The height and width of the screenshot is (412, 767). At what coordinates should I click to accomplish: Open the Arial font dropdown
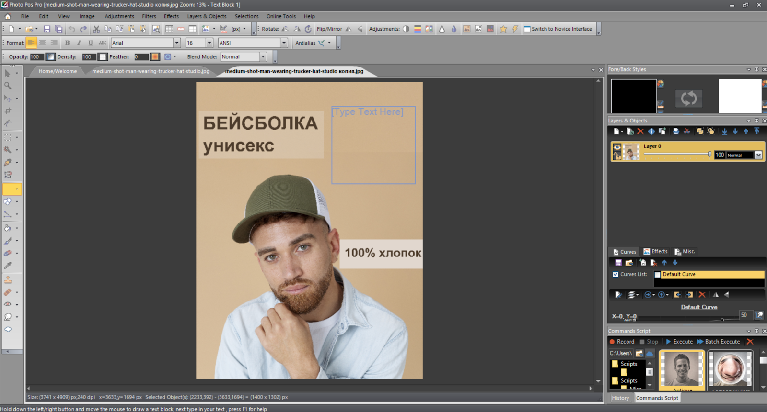coord(177,43)
